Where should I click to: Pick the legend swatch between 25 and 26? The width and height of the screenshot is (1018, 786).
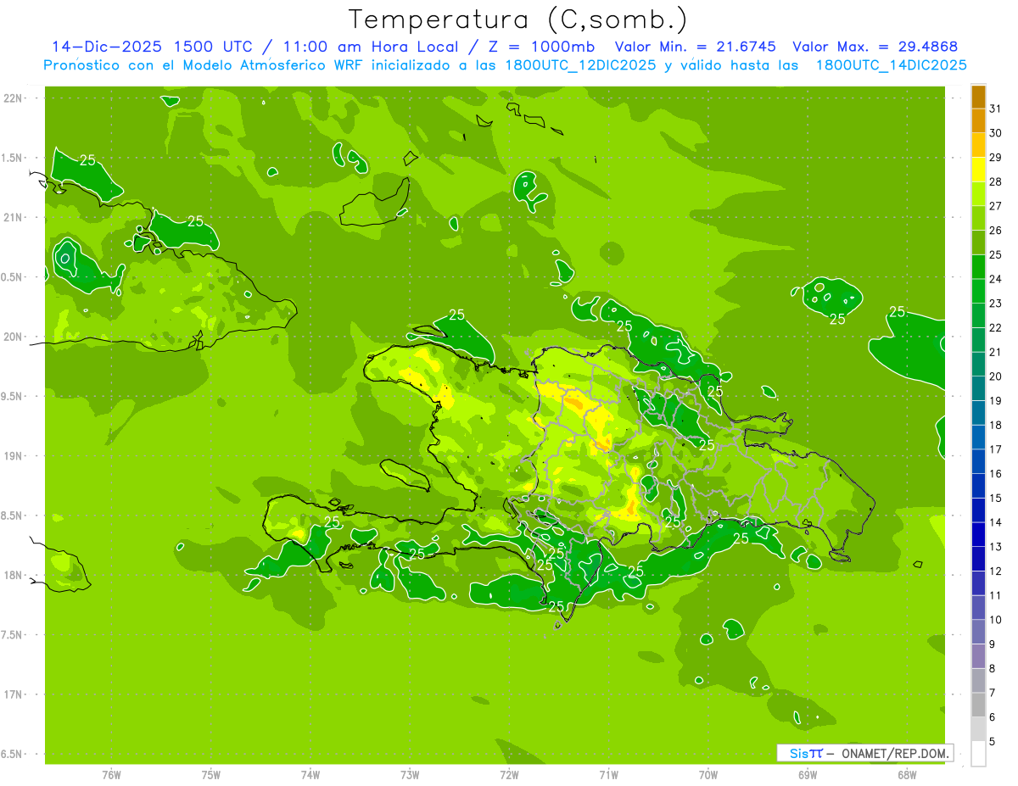(x=978, y=242)
